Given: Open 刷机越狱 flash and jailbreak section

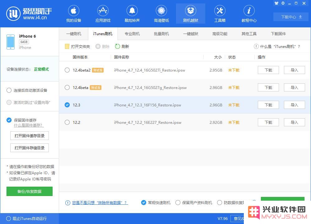Looking at the screenshot, I should click(191, 13).
